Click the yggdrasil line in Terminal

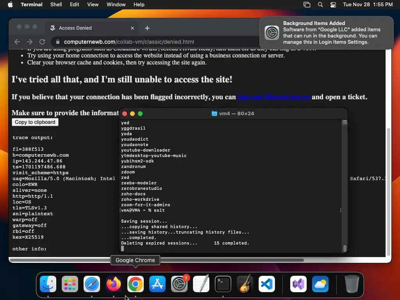(x=133, y=128)
